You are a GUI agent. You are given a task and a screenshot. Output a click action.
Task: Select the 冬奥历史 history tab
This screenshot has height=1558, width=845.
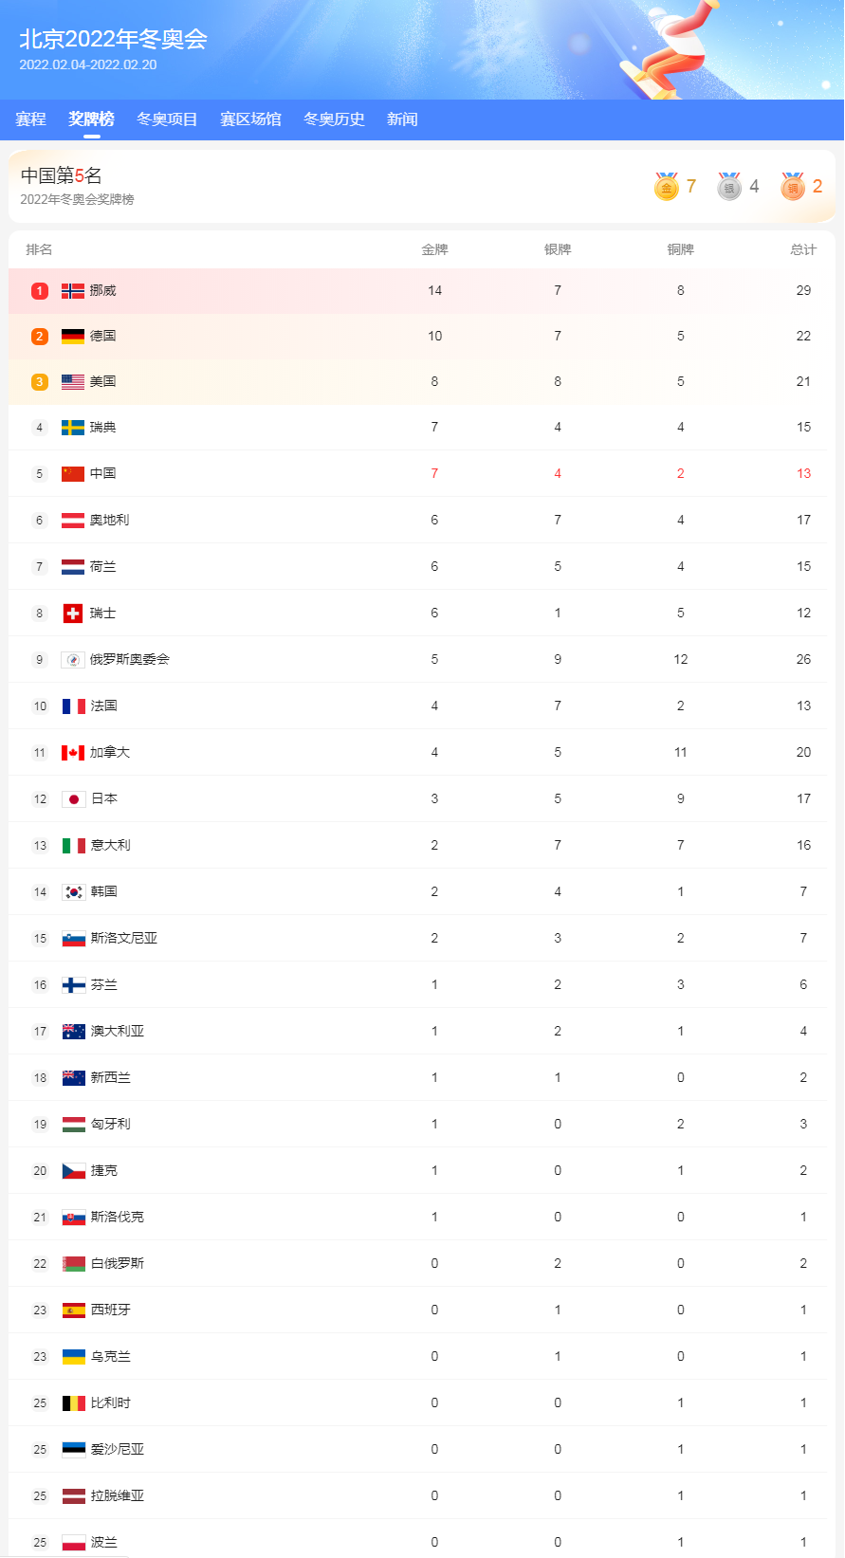(334, 119)
